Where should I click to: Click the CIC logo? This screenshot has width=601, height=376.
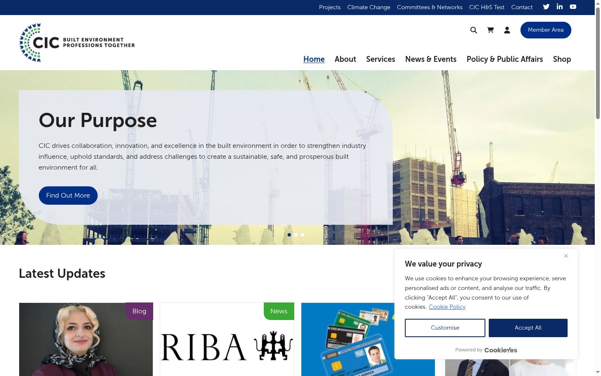click(77, 43)
